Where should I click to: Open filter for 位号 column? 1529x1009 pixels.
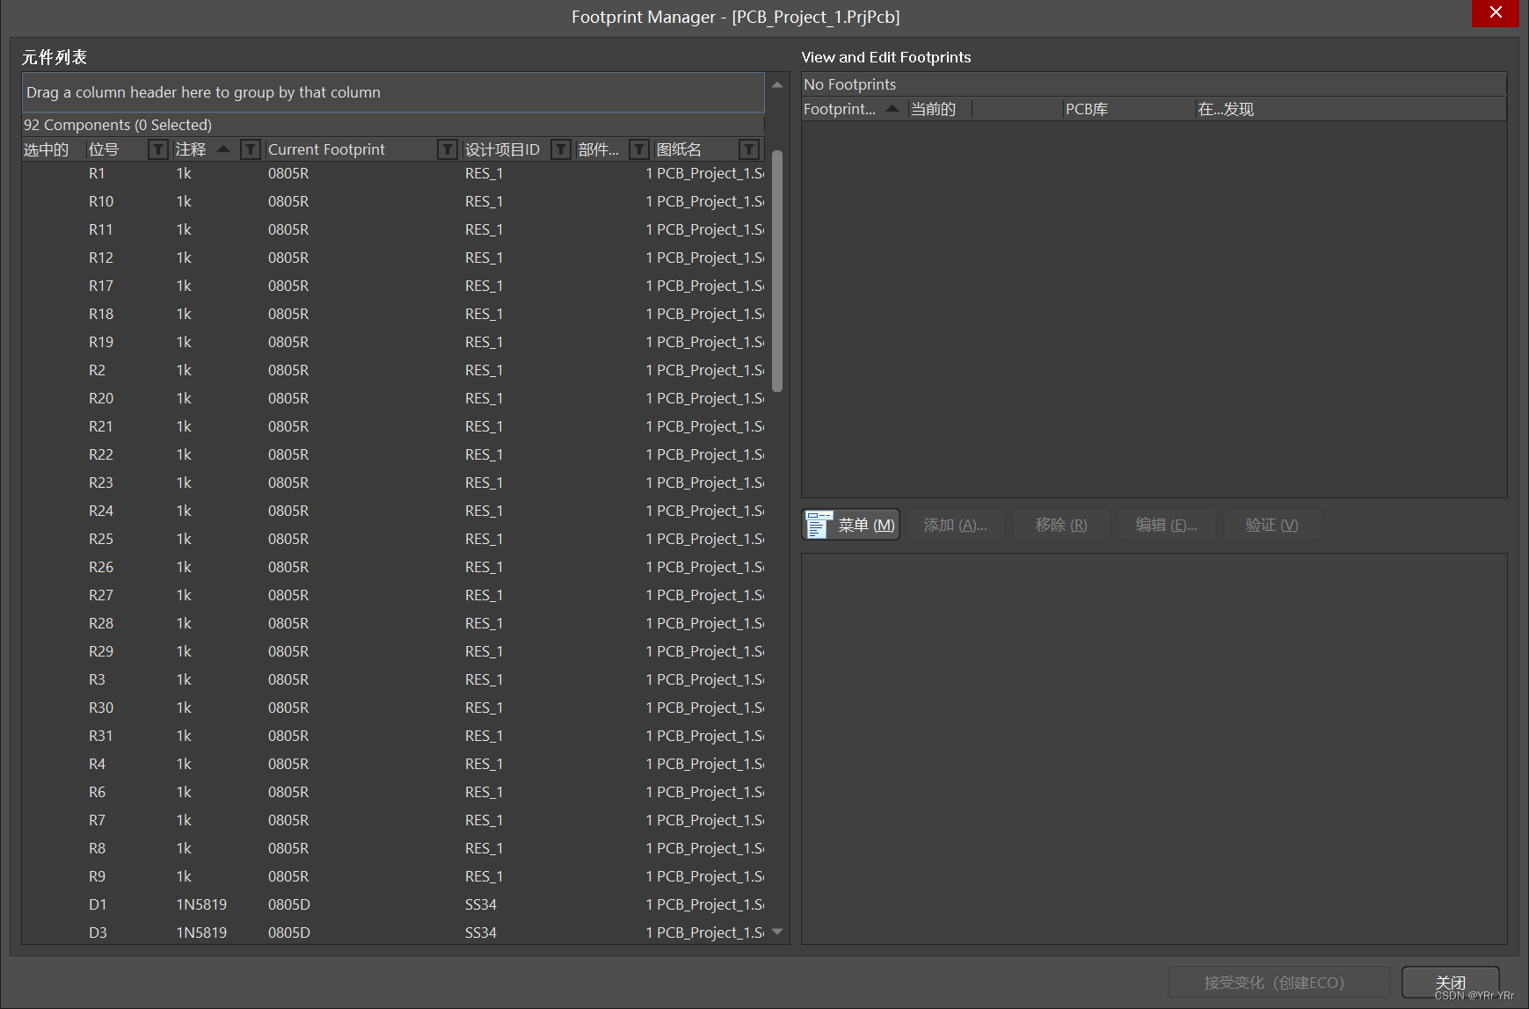coord(157,149)
